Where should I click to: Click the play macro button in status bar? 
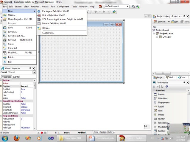pyautogui.click(x=38, y=133)
